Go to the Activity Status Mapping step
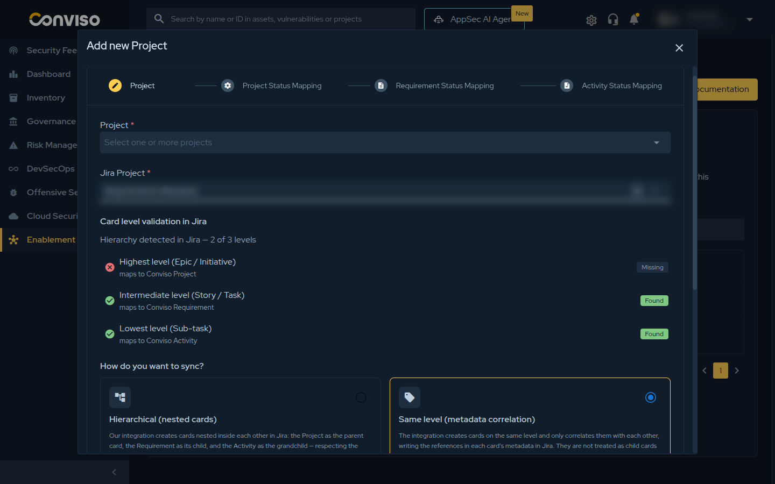This screenshot has height=484, width=775. coord(622,86)
